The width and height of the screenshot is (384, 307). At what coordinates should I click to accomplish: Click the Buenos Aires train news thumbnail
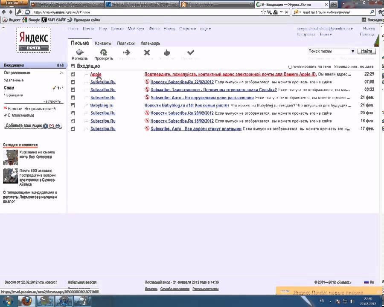point(10,176)
